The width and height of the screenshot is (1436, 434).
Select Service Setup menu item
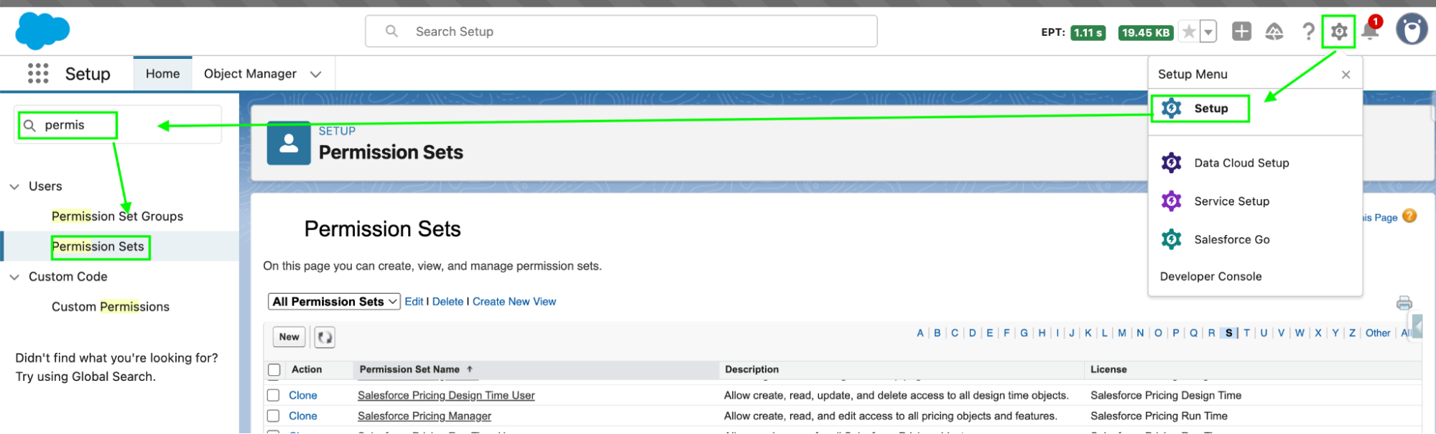tap(1231, 201)
